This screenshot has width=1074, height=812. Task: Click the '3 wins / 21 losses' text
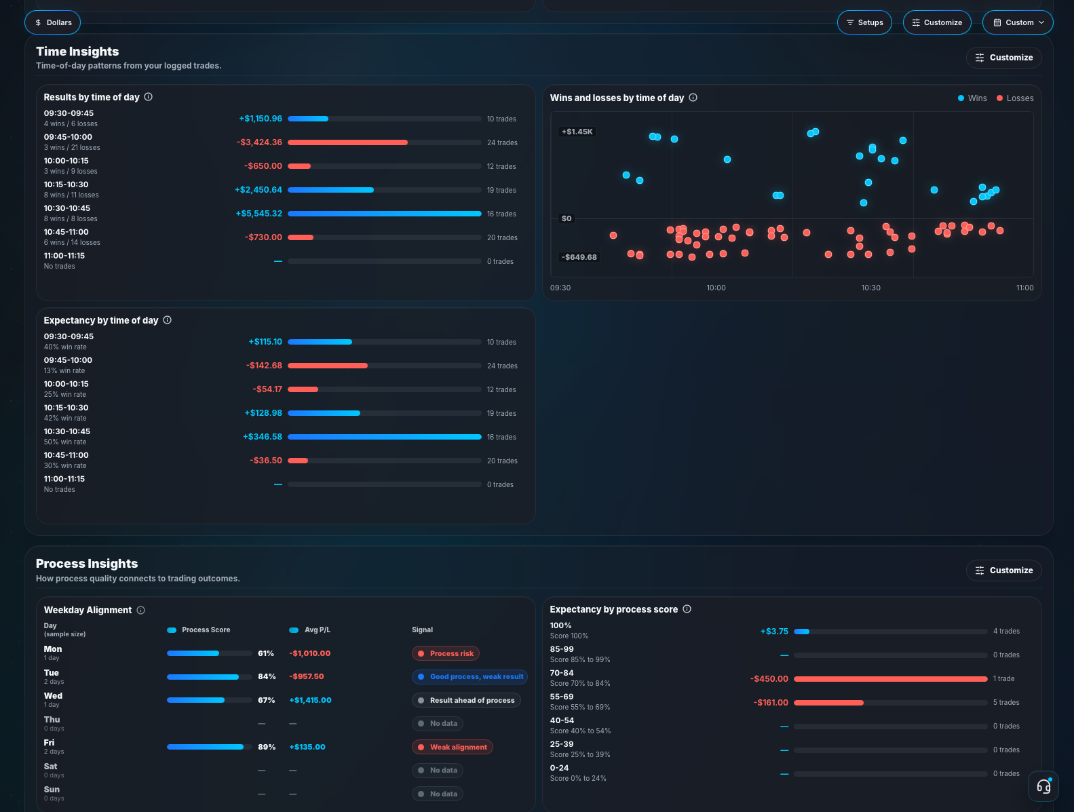pos(72,147)
